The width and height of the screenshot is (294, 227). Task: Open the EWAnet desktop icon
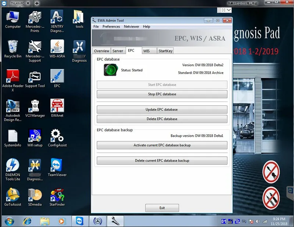pyautogui.click(x=57, y=108)
